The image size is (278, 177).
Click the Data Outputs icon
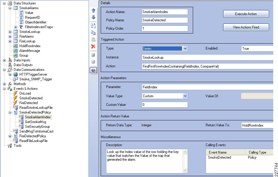(x=10, y=65)
